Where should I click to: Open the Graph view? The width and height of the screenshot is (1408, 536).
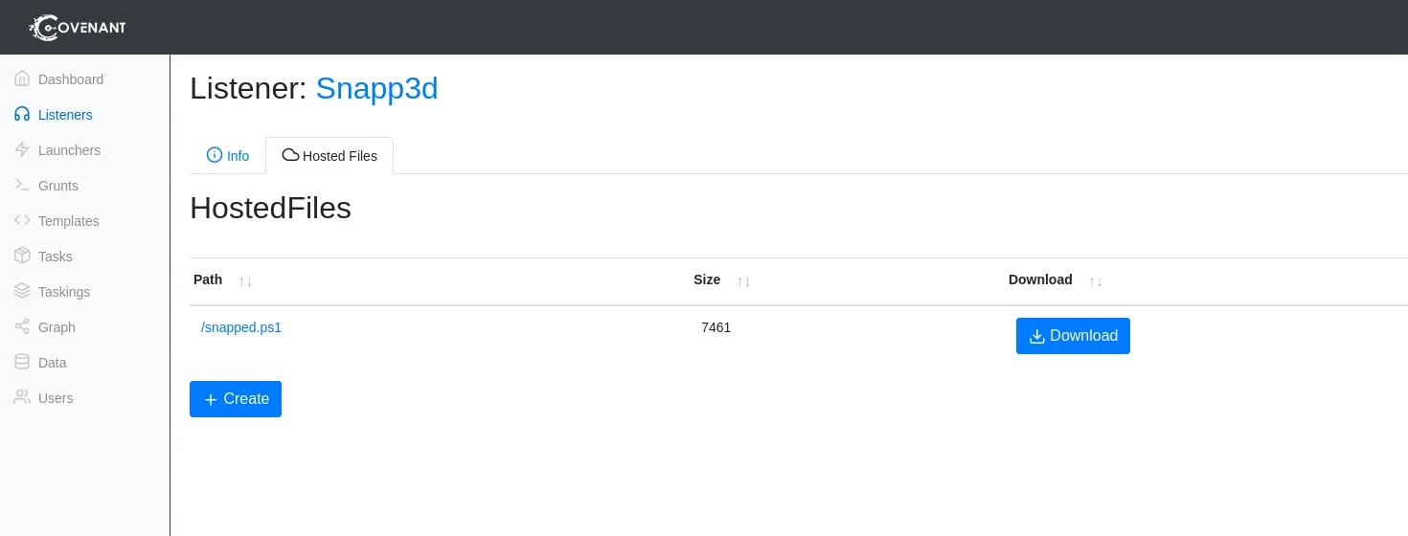pyautogui.click(x=57, y=327)
